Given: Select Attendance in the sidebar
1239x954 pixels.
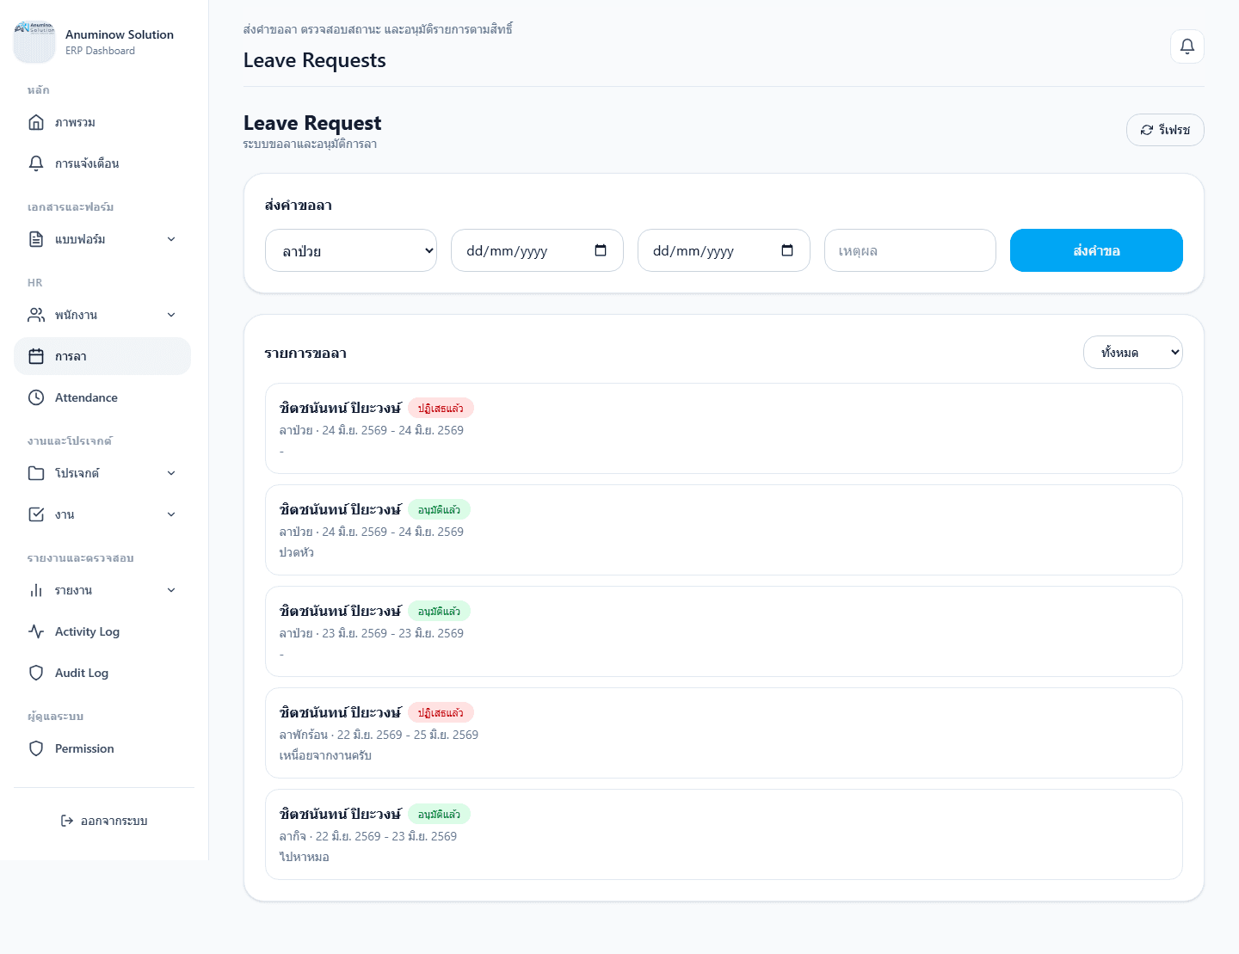Looking at the screenshot, I should pyautogui.click(x=102, y=397).
